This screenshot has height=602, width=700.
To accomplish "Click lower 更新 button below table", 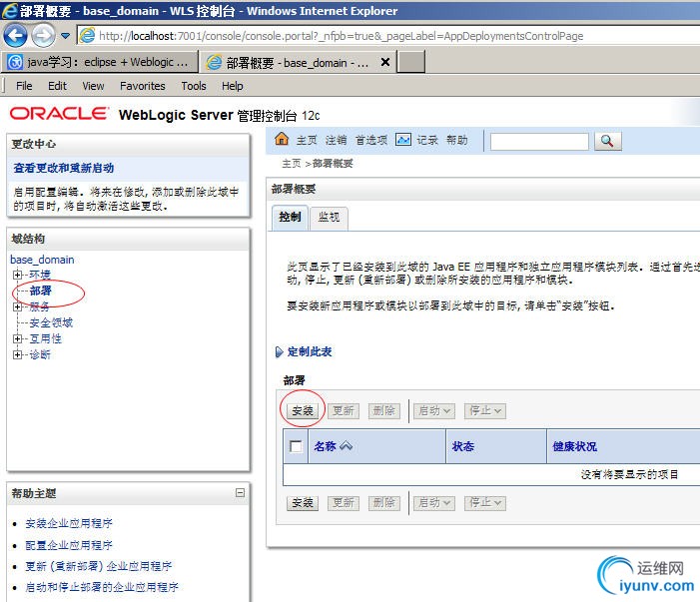I will pyautogui.click(x=344, y=503).
